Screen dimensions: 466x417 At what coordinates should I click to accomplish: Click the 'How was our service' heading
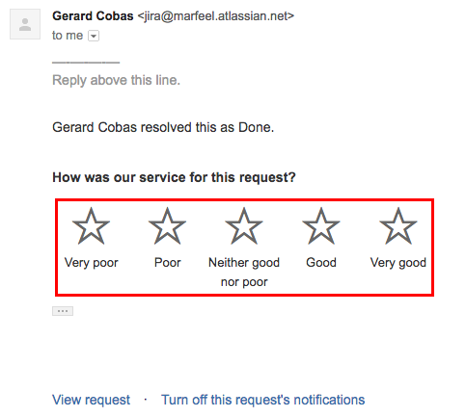pos(174,177)
